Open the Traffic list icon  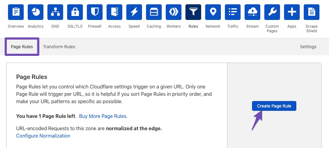point(233,12)
